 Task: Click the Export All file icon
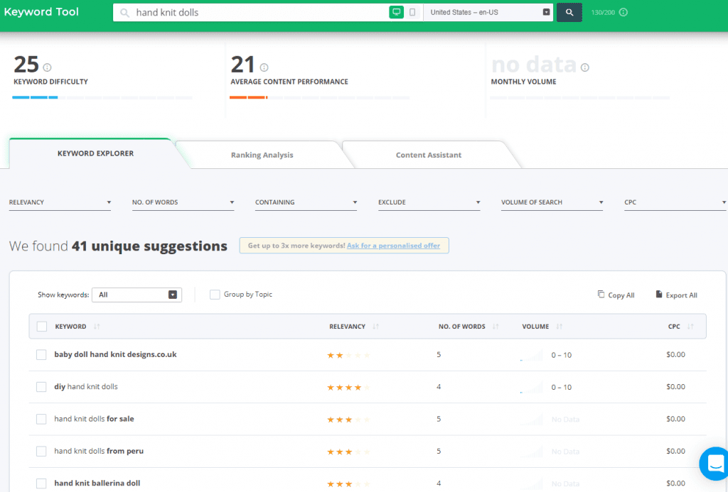[659, 295]
